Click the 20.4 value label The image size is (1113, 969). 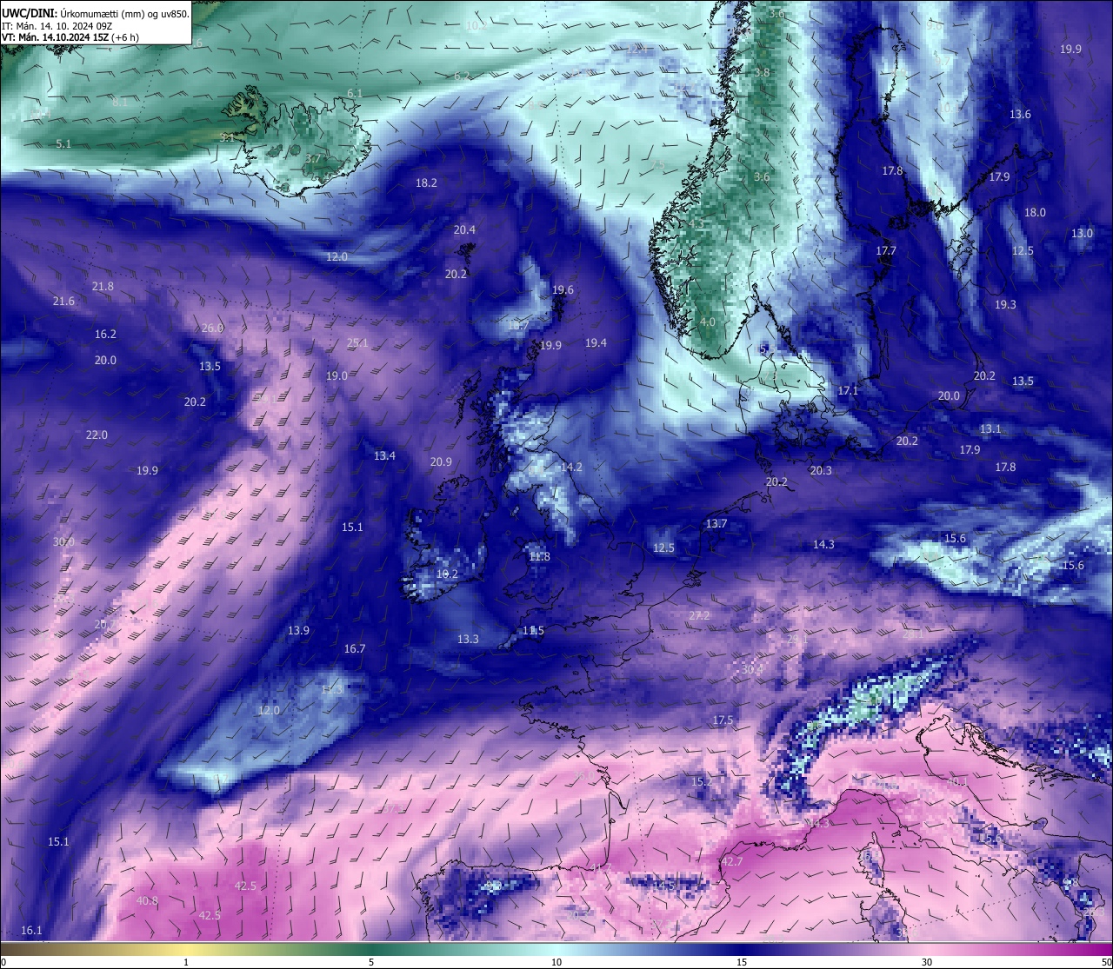pos(464,230)
